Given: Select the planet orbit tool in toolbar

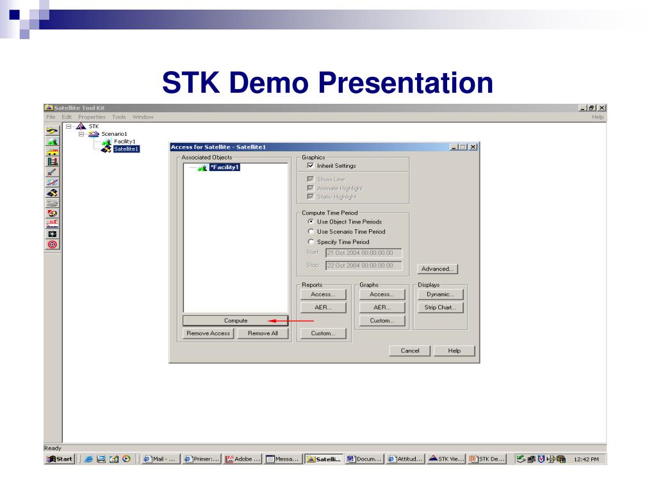Looking at the screenshot, I should point(53,183).
